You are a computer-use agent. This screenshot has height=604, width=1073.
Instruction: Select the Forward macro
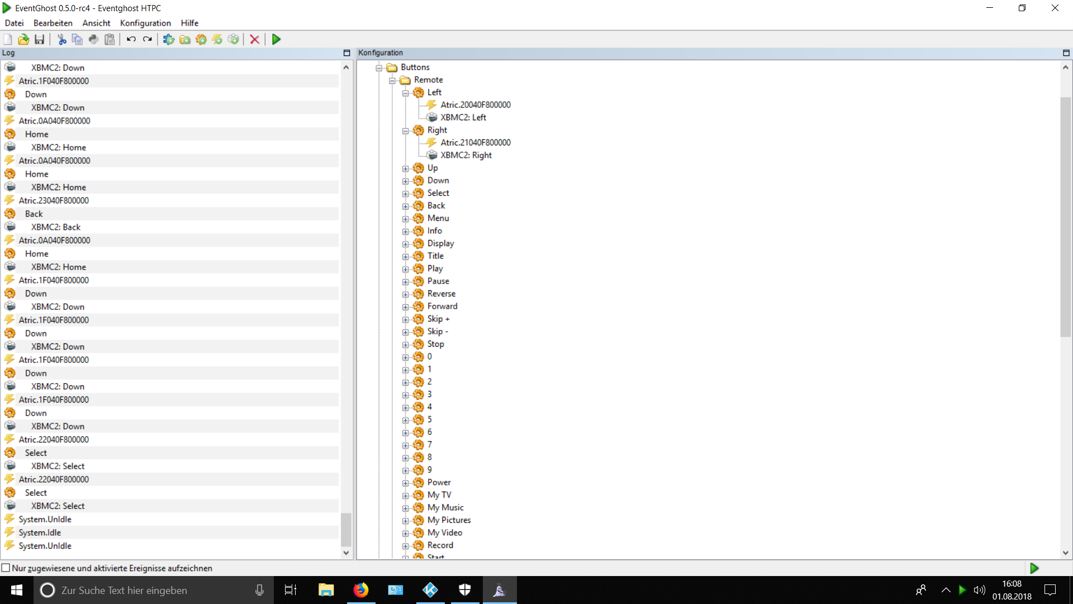pos(442,306)
